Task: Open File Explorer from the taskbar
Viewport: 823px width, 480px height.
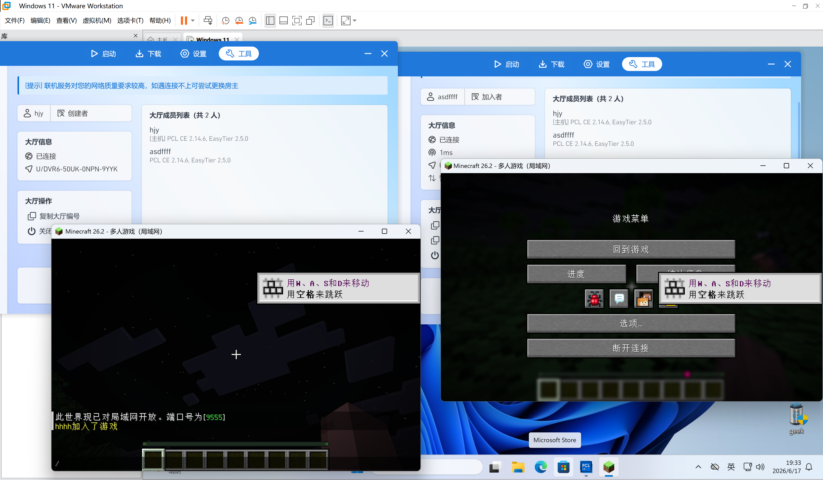Action: pos(518,467)
